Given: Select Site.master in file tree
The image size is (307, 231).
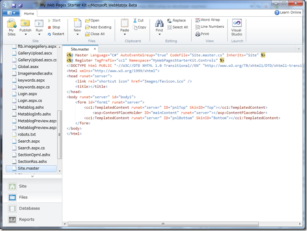Looking at the screenshot, I should pyautogui.click(x=31, y=168).
